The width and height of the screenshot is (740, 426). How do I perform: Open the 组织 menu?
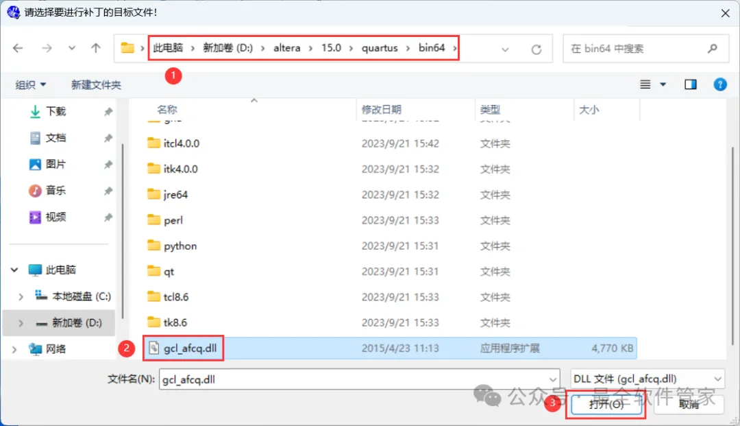tap(30, 84)
